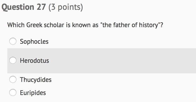Screen dimensions: 196x102
Task: Click the Thucydides answer label text
Action: [x=36, y=80]
